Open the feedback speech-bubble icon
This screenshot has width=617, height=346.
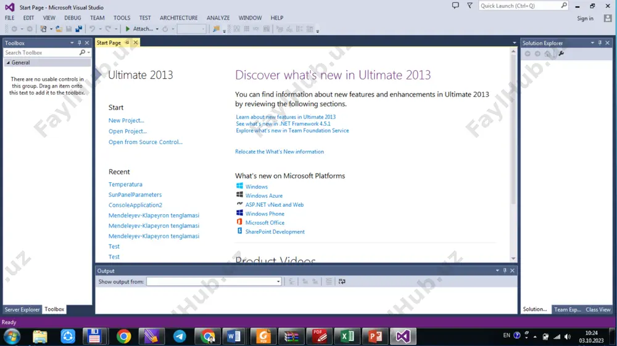click(x=455, y=6)
